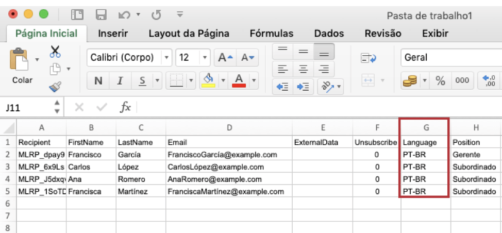Click the Paste (Colar) clipboard icon
The height and width of the screenshot is (233, 502).
pyautogui.click(x=18, y=59)
